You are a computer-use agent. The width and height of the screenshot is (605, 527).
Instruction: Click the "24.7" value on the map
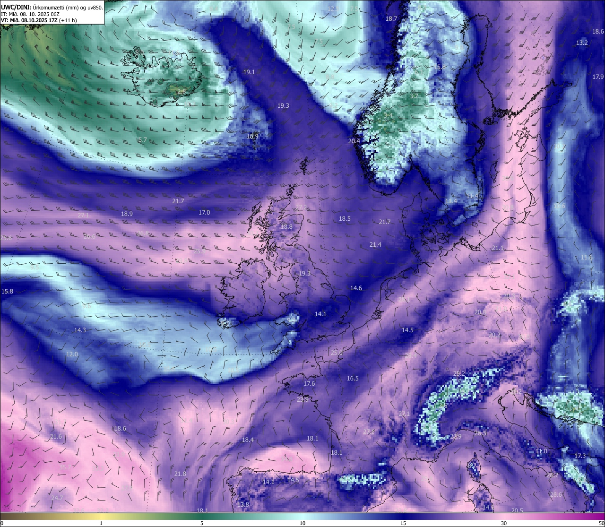[57, 498]
